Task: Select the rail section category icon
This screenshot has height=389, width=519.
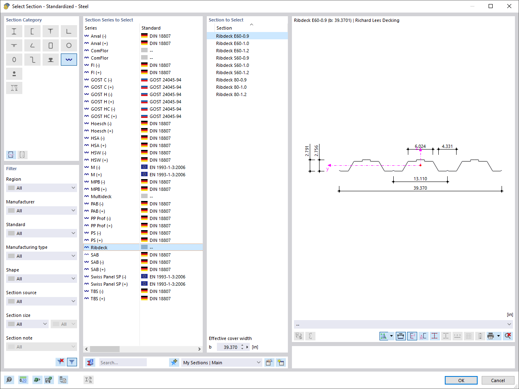Action: point(51,60)
